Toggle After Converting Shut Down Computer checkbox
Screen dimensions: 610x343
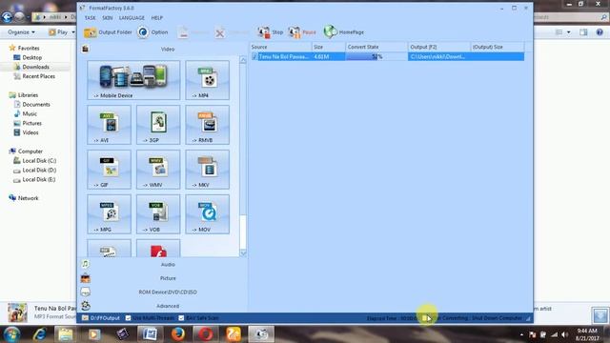click(x=425, y=318)
